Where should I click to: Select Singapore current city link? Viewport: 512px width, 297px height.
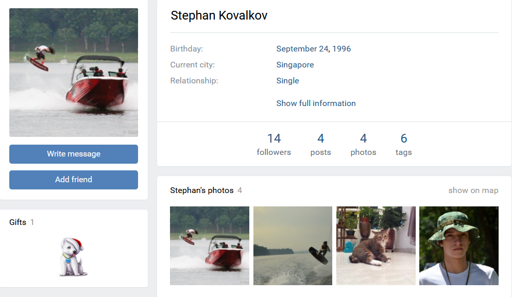coord(295,65)
